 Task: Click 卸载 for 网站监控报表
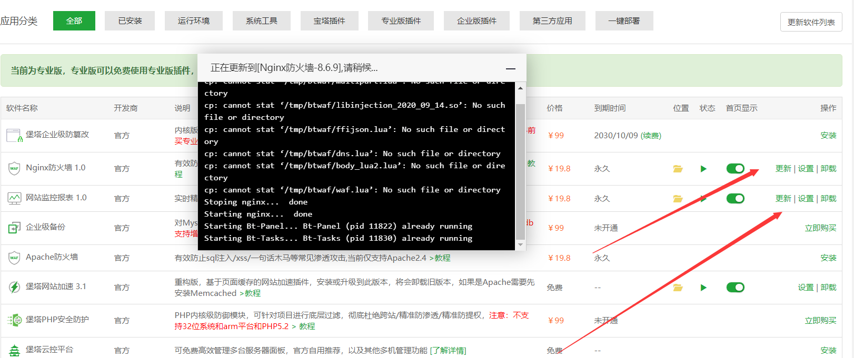(828, 199)
